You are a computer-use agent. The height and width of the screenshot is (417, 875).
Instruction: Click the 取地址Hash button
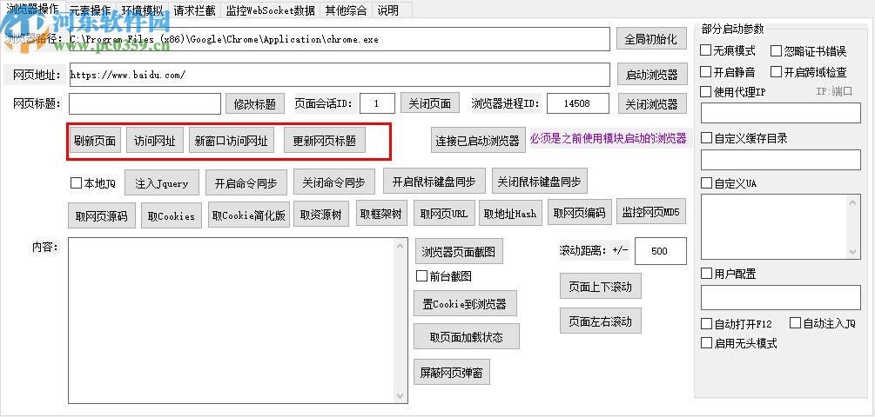tap(510, 213)
